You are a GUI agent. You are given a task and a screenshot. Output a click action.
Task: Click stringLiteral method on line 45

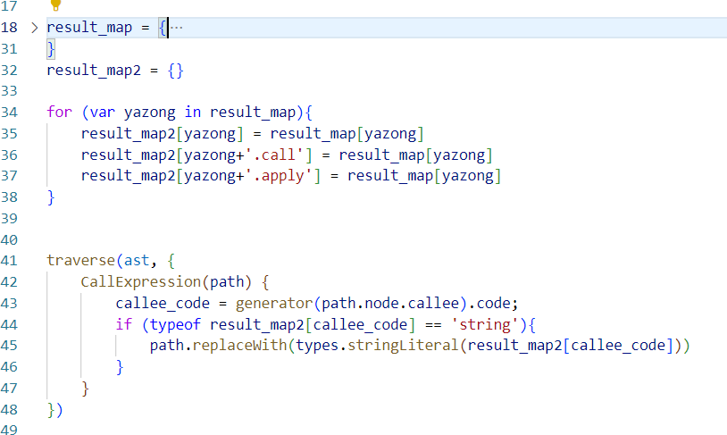(403, 346)
